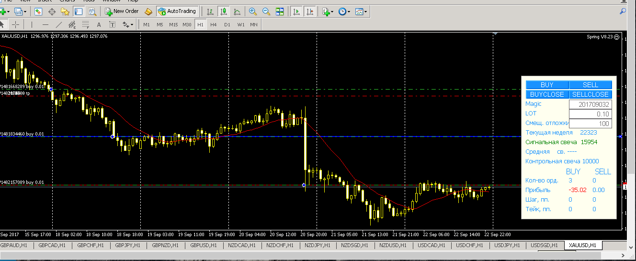The image size is (636, 261).
Task: Select the Fibonacci Retracement tool
Action: coord(86,24)
